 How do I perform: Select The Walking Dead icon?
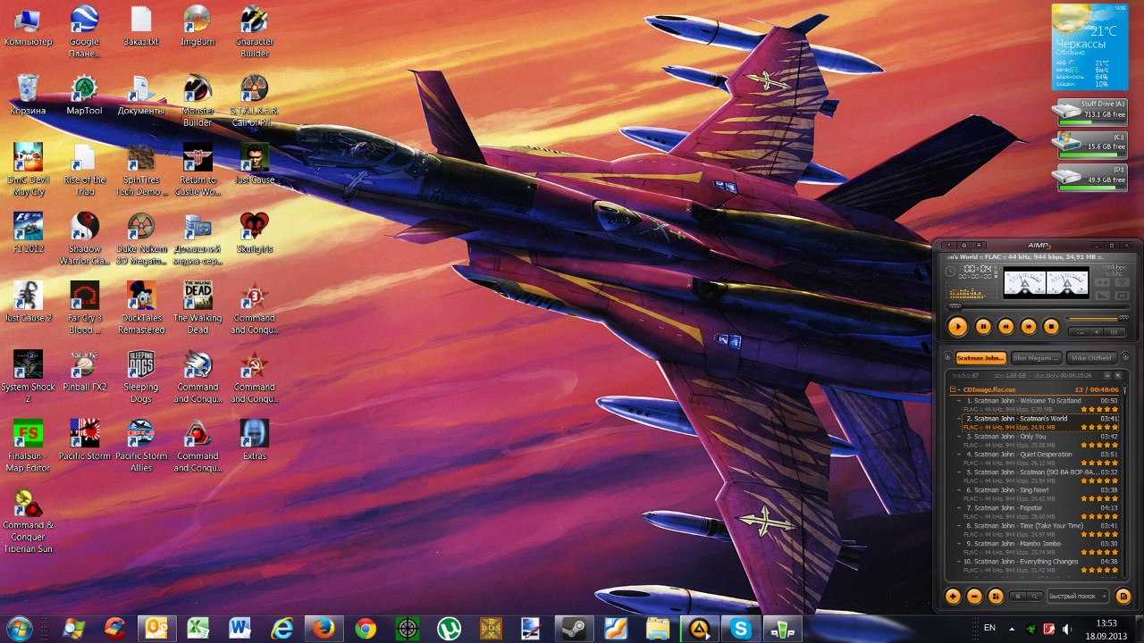pos(198,308)
